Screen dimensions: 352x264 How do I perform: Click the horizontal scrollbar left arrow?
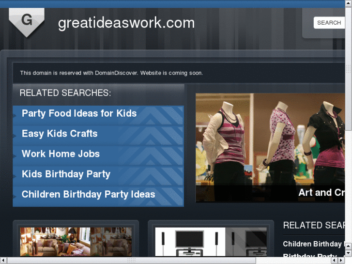3,261
